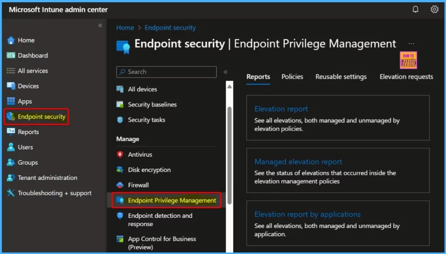Open Security baselines submenu item
Screen dimensions: 446x254
coord(152,105)
